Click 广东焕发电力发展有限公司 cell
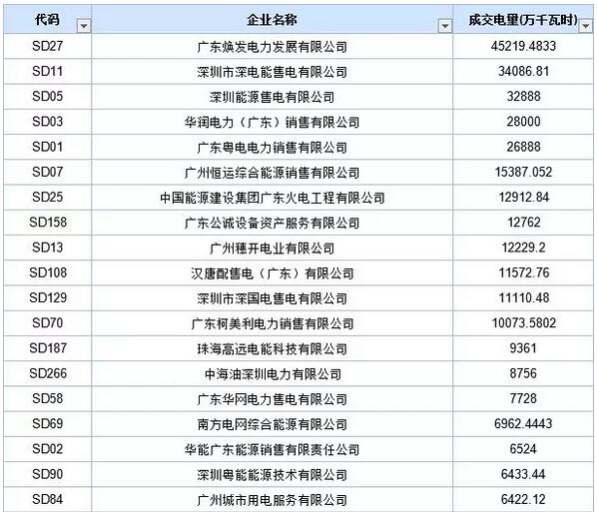 [272, 47]
